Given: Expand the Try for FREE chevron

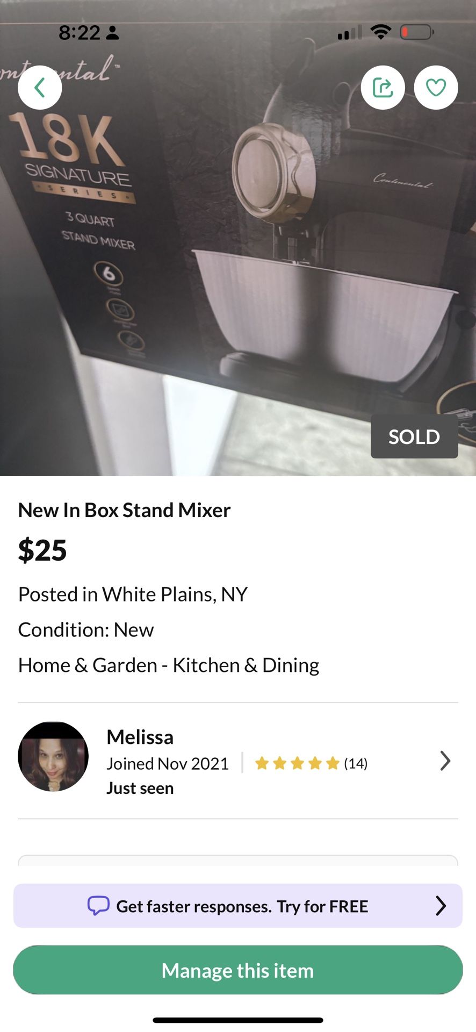Looking at the screenshot, I should coord(441,906).
